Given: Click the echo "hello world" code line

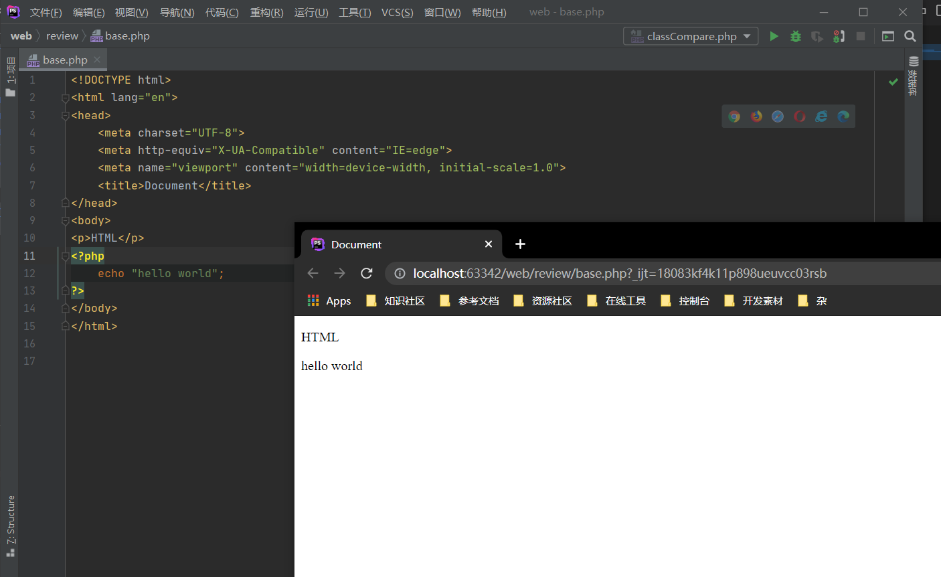Looking at the screenshot, I should click(161, 273).
